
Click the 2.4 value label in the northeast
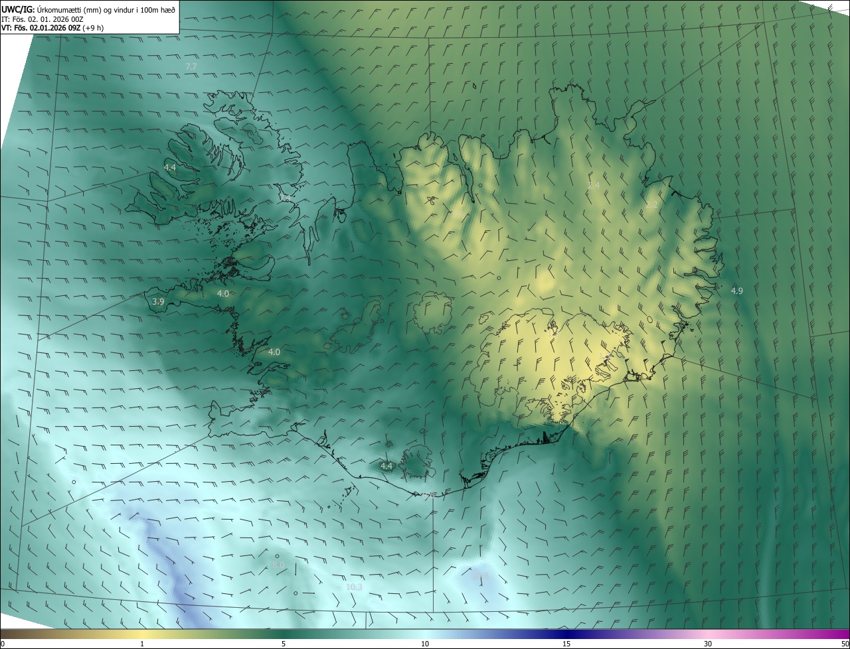coord(594,185)
